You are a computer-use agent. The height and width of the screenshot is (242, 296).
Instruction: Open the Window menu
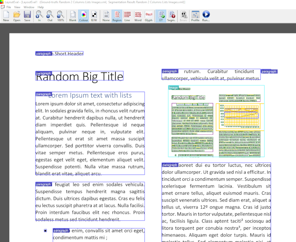29,7
